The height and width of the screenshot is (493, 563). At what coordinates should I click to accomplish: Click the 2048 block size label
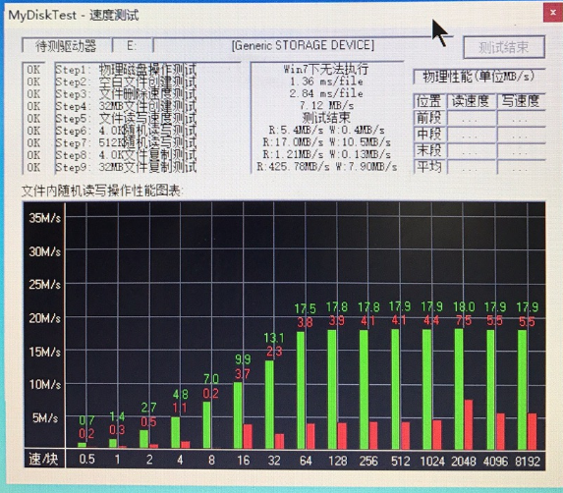pyautogui.click(x=464, y=461)
